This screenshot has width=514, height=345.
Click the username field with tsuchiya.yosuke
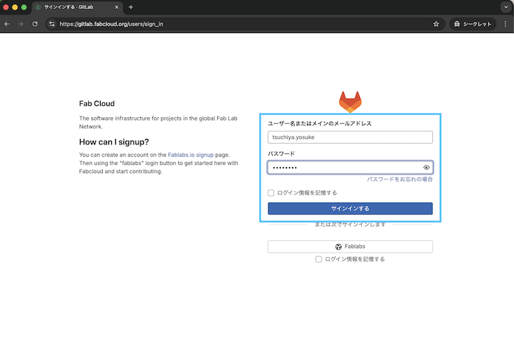tap(350, 137)
